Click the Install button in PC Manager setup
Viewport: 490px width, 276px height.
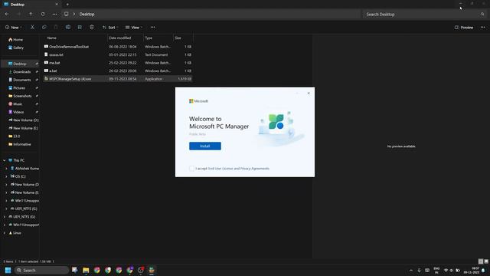coord(205,146)
